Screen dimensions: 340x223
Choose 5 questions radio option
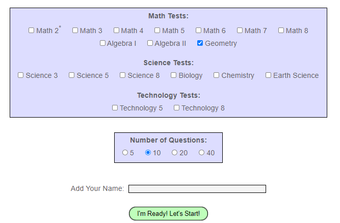pyautogui.click(x=125, y=153)
